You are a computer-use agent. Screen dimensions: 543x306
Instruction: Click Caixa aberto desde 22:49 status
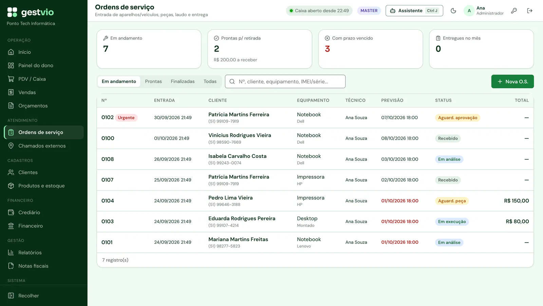tap(319, 11)
